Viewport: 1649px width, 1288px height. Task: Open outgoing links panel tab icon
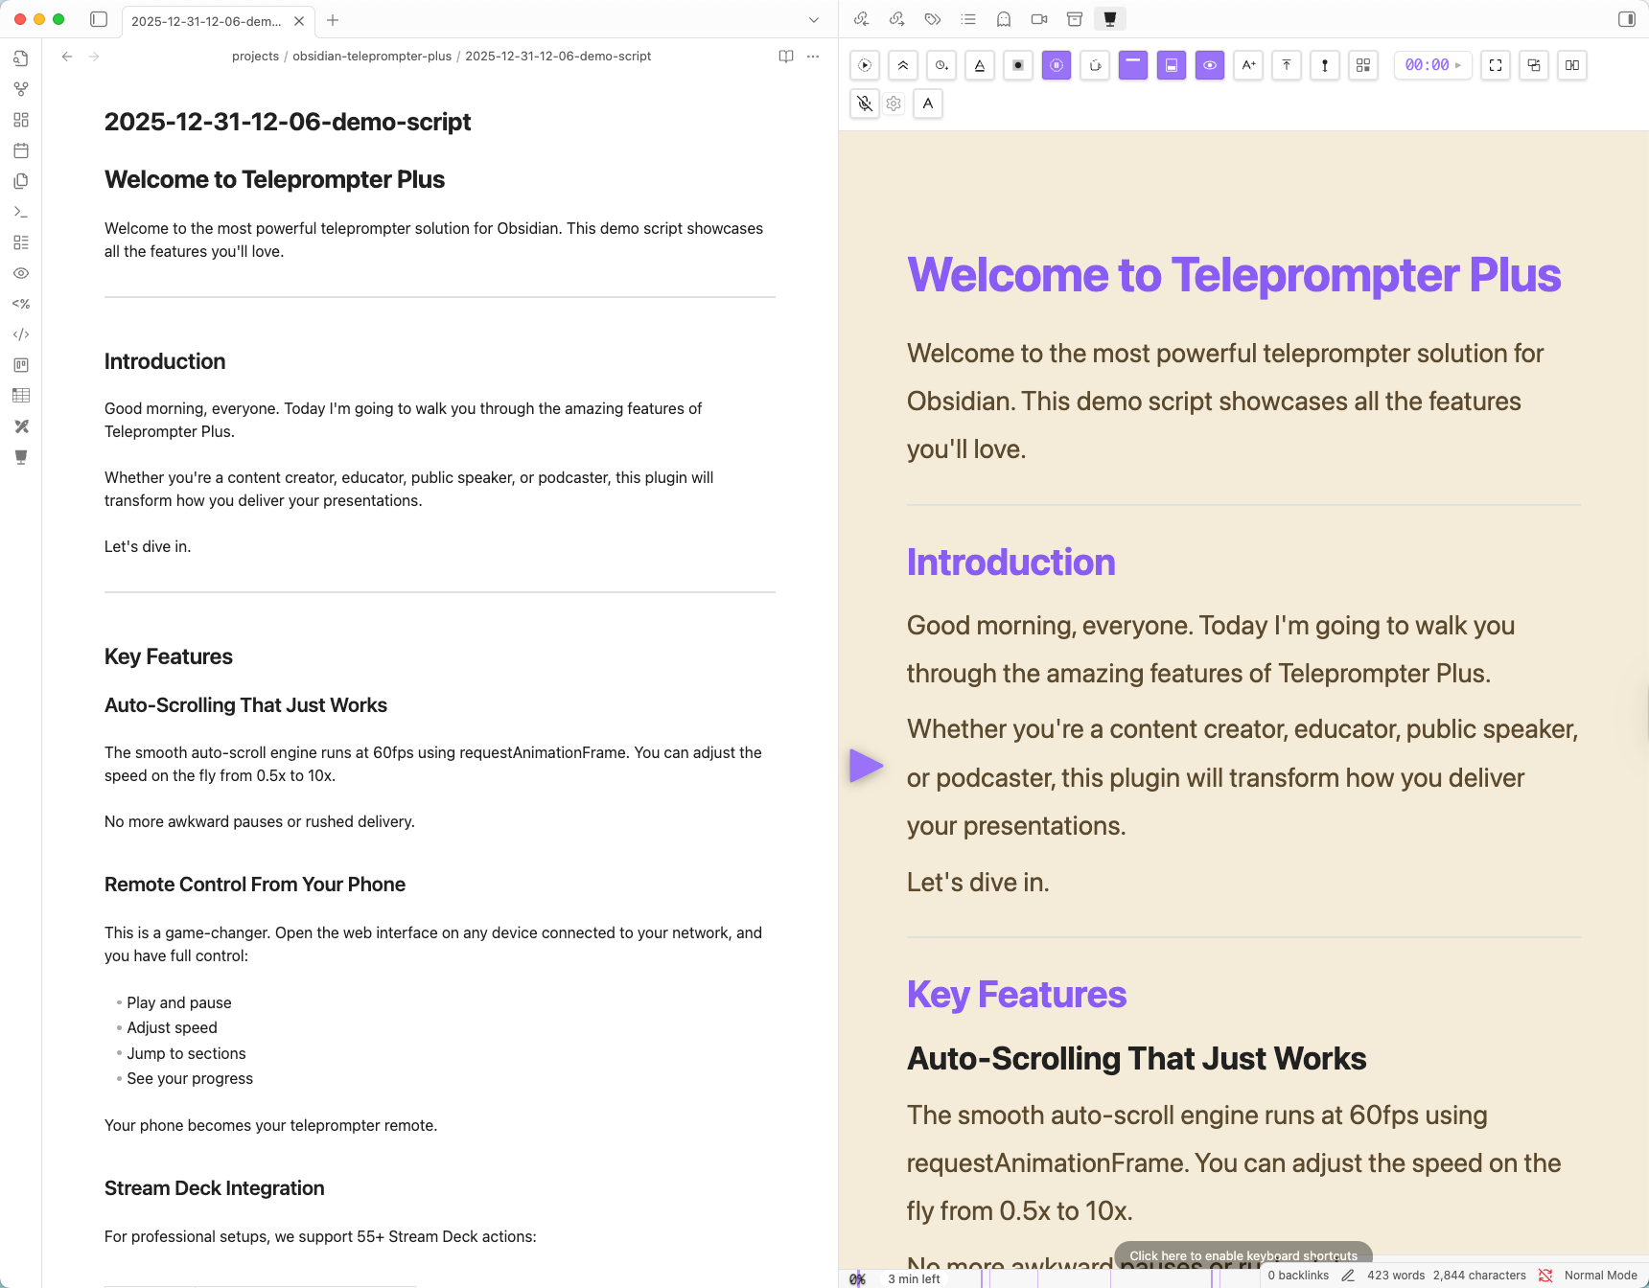click(x=896, y=19)
